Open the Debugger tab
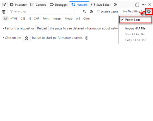This screenshot has width=153, height=121. (x=59, y=5)
